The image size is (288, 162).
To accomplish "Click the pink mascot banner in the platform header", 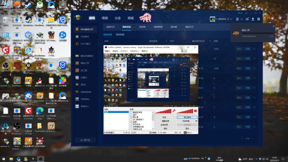I will (145, 18).
